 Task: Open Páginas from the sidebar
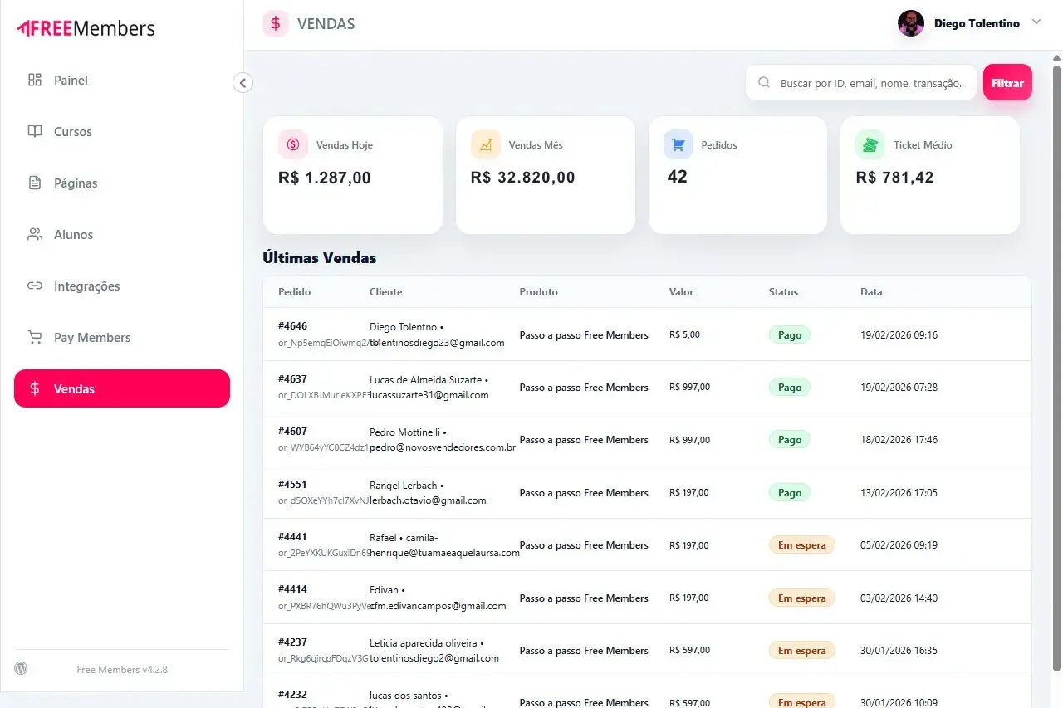76,183
